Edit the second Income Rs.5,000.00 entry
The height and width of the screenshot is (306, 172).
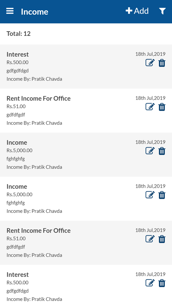(150, 195)
